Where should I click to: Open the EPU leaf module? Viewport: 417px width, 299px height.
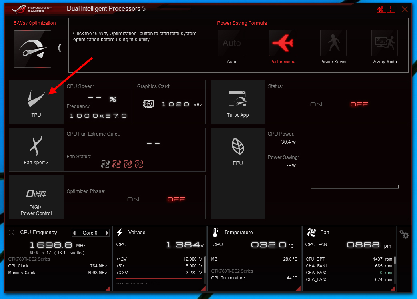238,173
